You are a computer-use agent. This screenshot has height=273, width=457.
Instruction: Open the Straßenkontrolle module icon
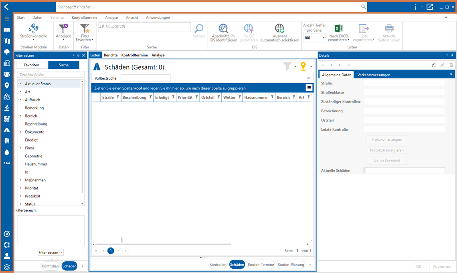tap(34, 28)
